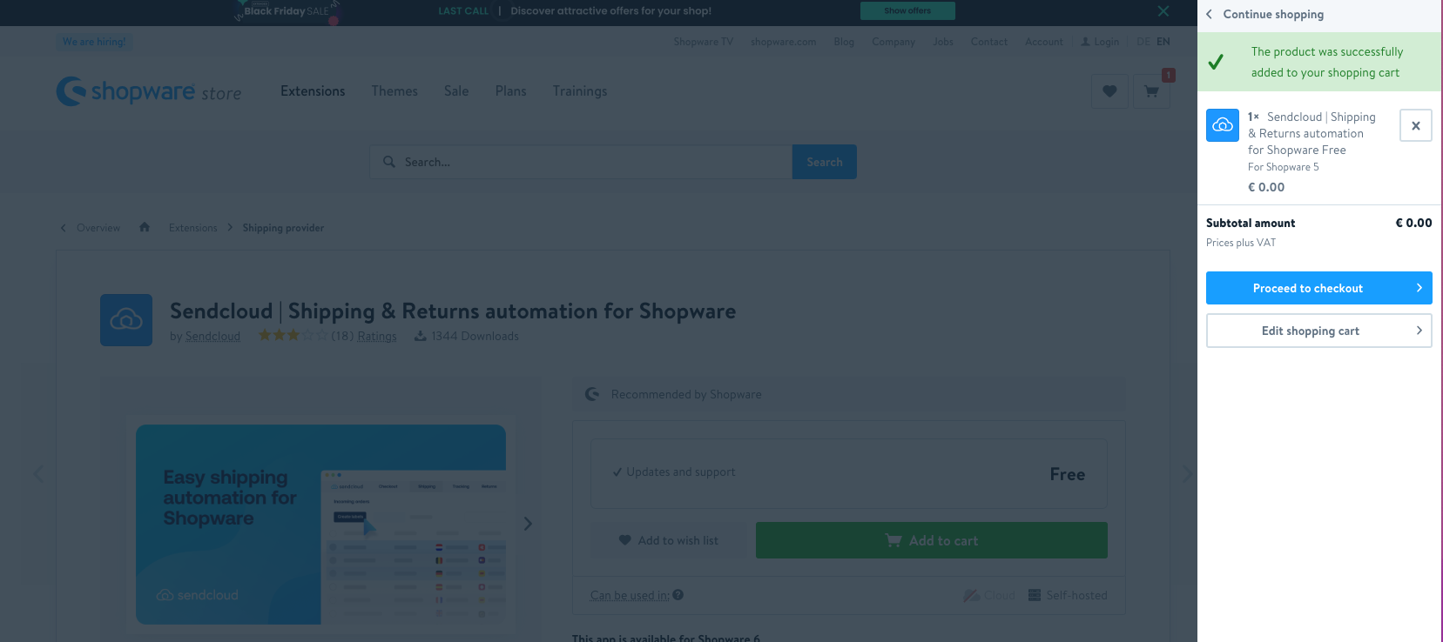Open the Account link
This screenshot has height=642, width=1443.
coord(1044,42)
